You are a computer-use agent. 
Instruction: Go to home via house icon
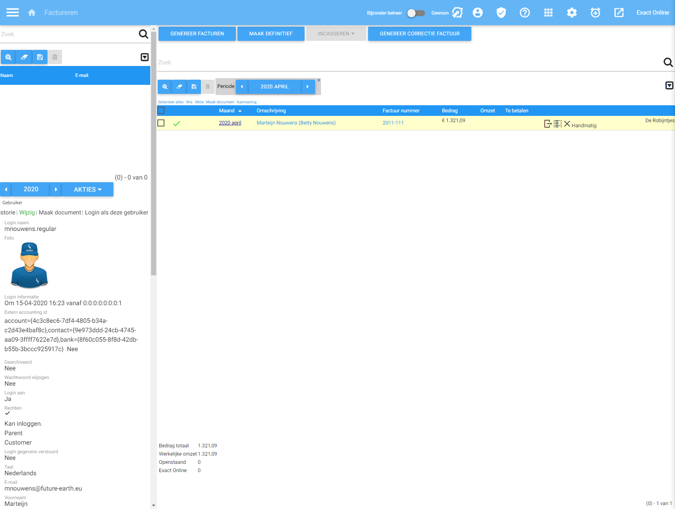point(32,13)
